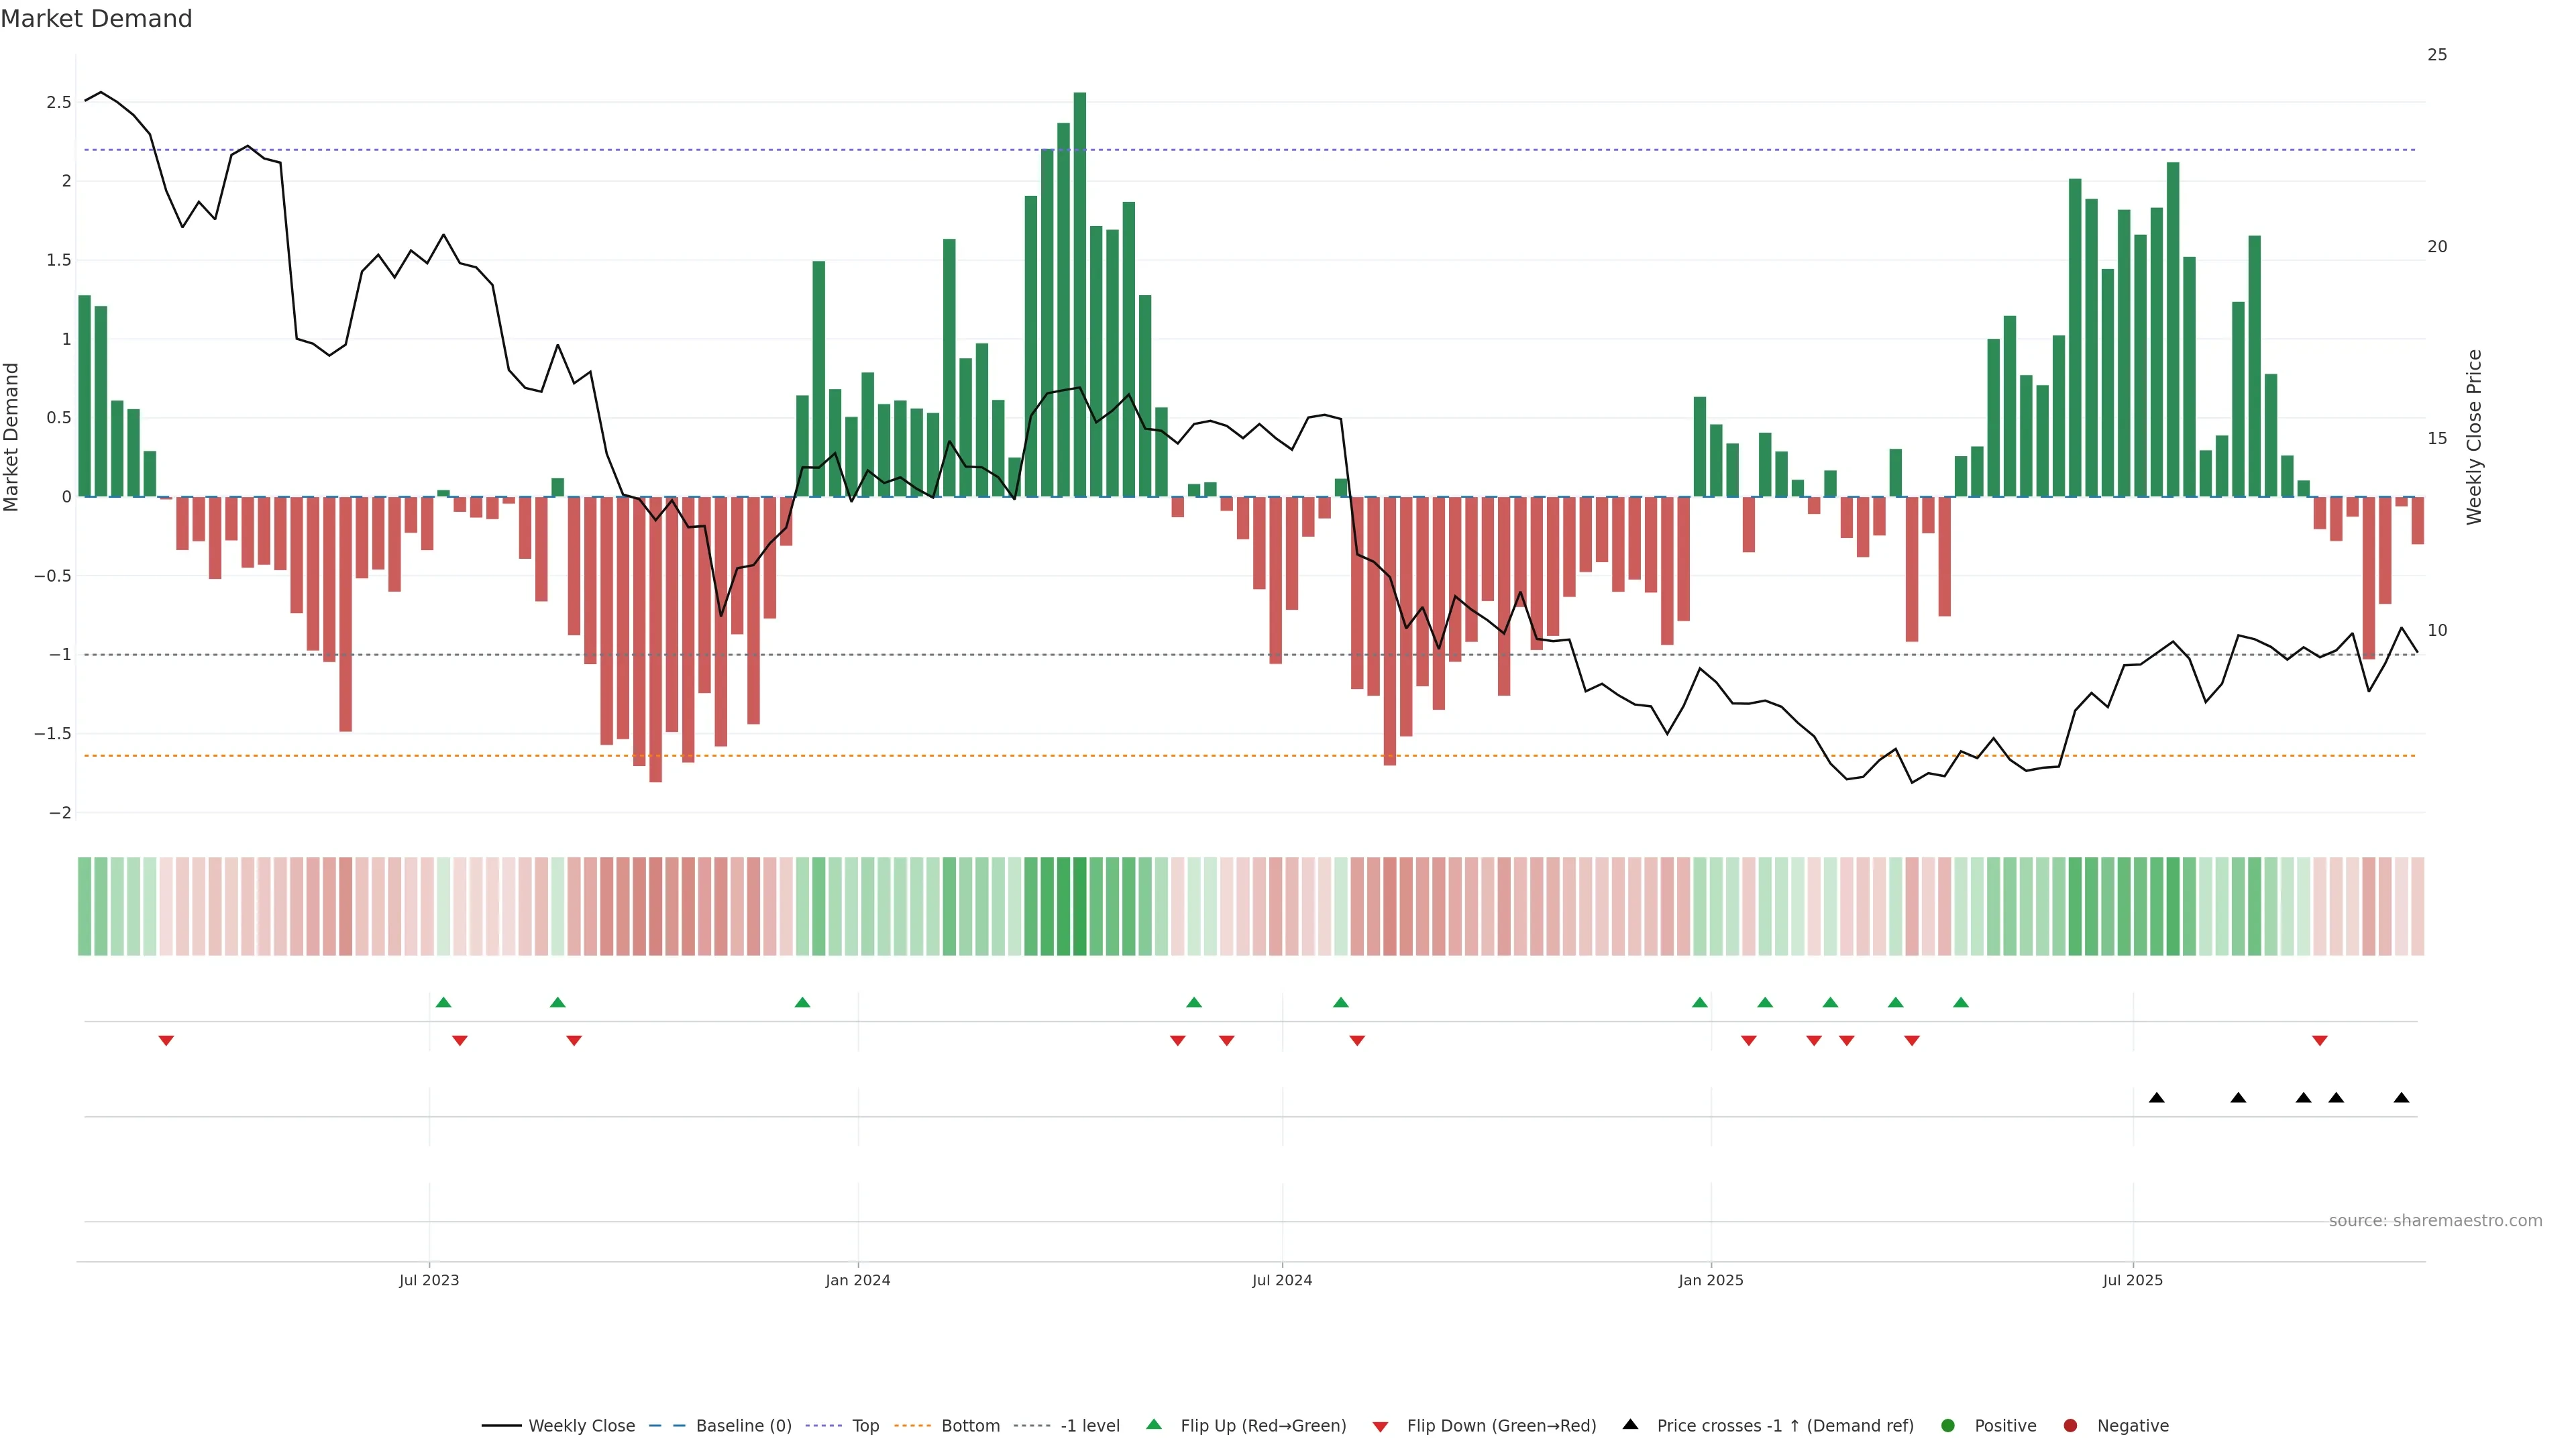
Task: Click the darkest green heatmap strip cell
Action: pyautogui.click(x=1080, y=906)
